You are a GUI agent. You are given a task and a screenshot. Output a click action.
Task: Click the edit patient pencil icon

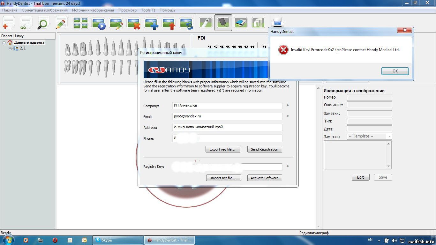click(x=61, y=23)
